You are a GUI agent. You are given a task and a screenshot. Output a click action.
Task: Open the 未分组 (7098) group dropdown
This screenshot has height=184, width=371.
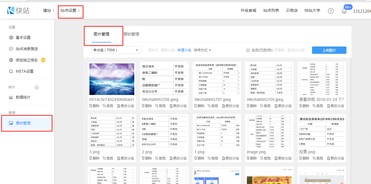pyautogui.click(x=116, y=50)
